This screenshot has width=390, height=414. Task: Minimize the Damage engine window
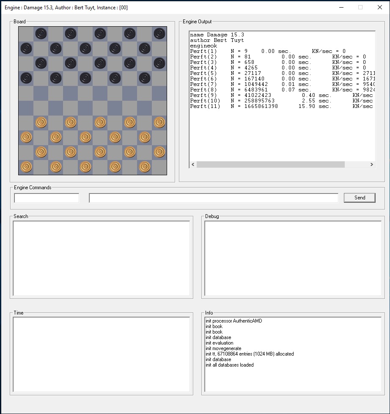[x=341, y=7]
